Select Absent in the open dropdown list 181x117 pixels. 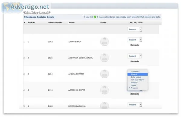(x=138, y=74)
